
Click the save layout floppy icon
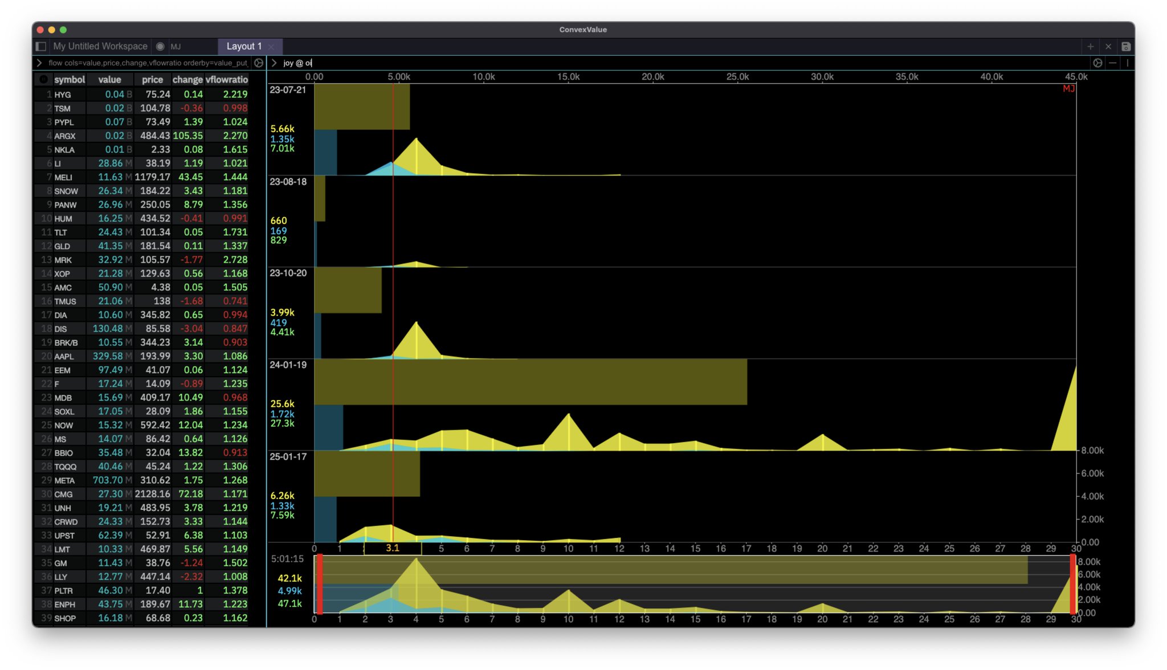click(x=1125, y=47)
